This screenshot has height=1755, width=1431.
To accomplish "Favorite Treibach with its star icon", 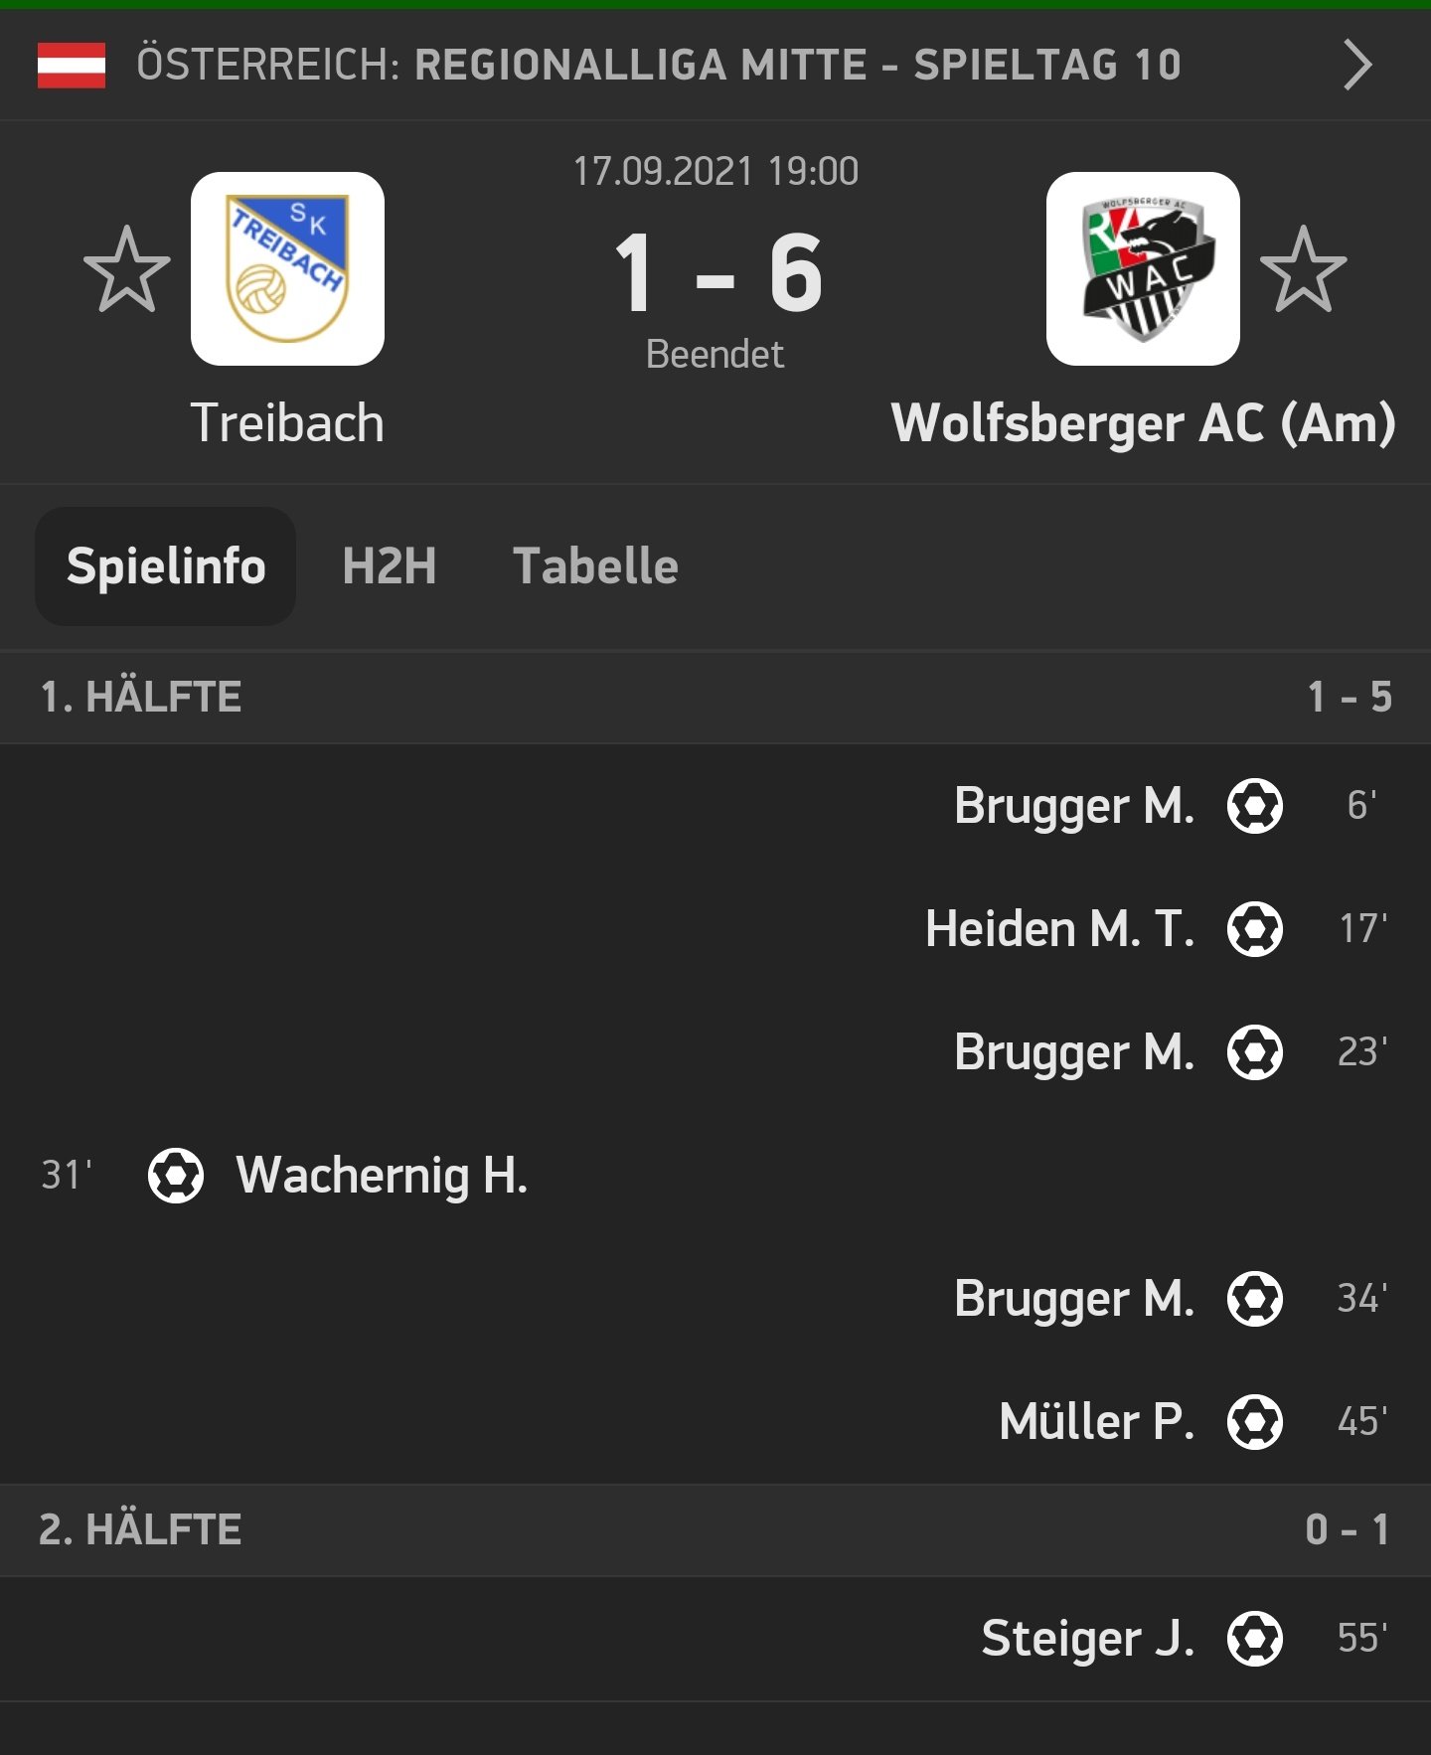I will coord(127,269).
